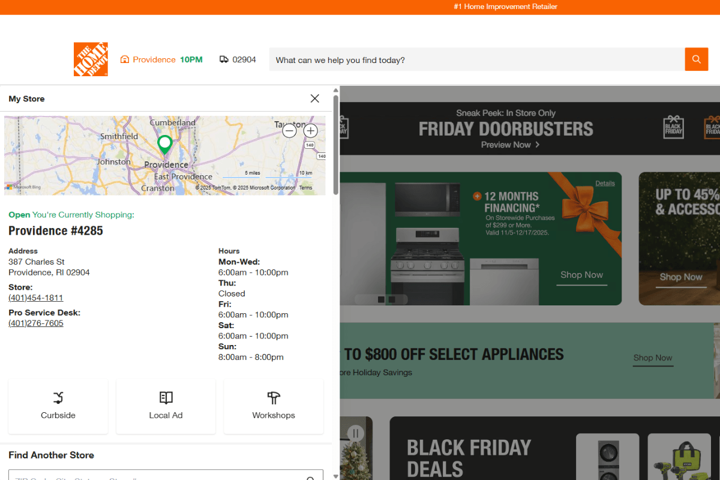Open Details on the financing banner
720x480 pixels.
click(605, 183)
